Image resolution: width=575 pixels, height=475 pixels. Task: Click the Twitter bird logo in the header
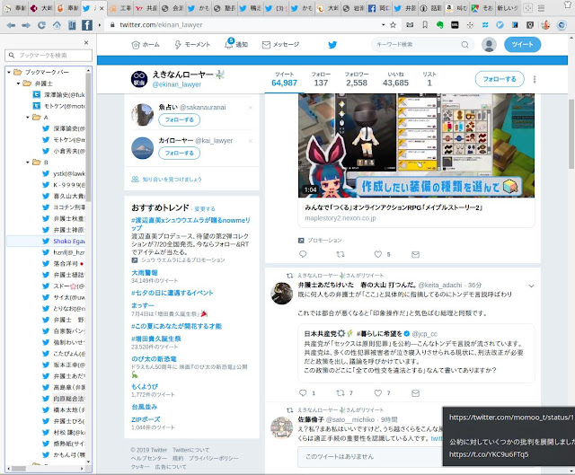click(x=332, y=45)
